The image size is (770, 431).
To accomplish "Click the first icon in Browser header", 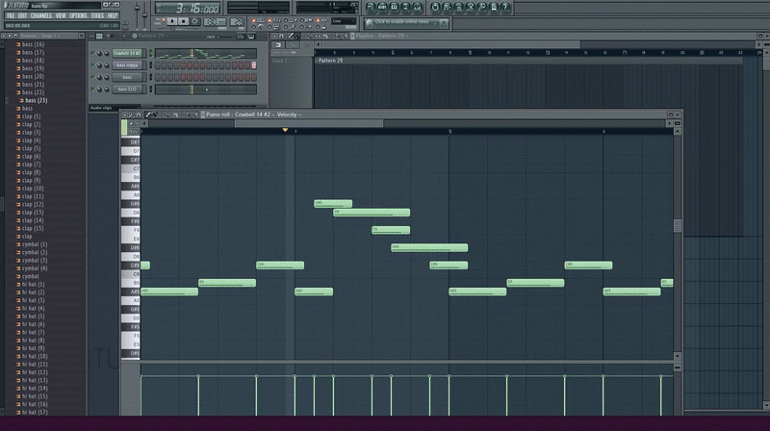I will [3, 36].
